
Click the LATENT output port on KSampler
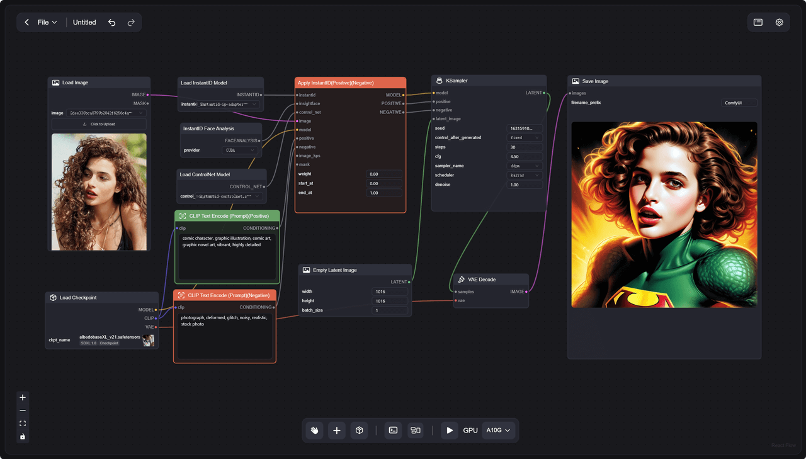(544, 93)
